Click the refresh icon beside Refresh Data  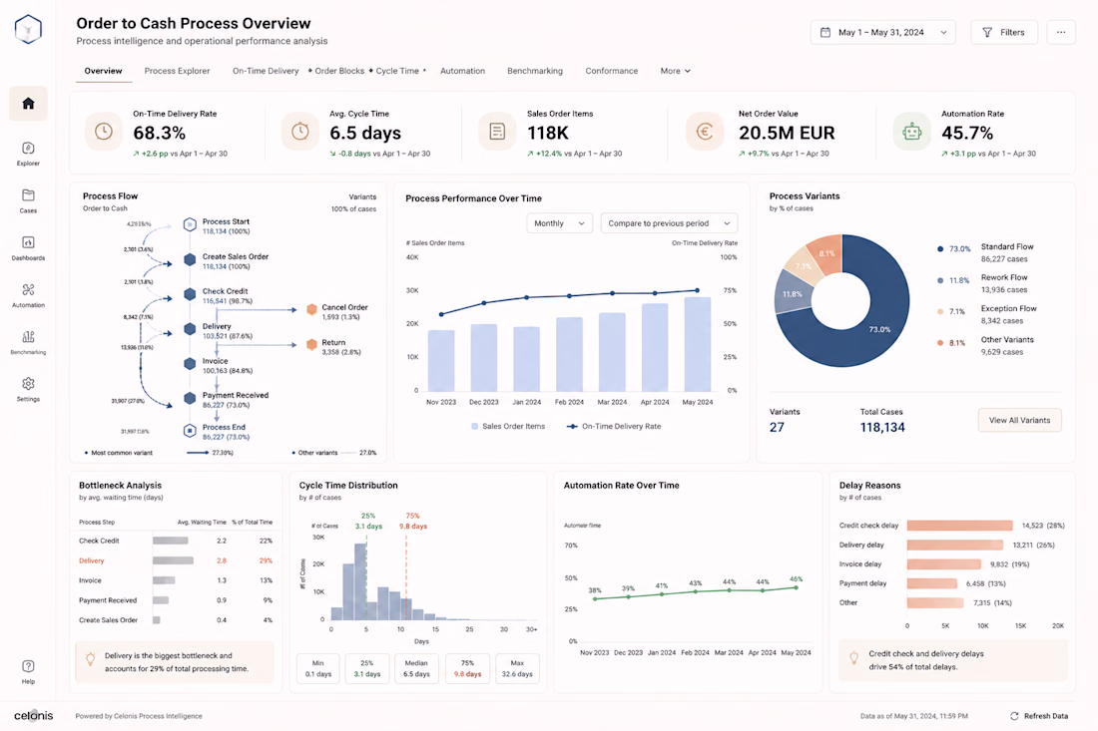(x=1014, y=716)
